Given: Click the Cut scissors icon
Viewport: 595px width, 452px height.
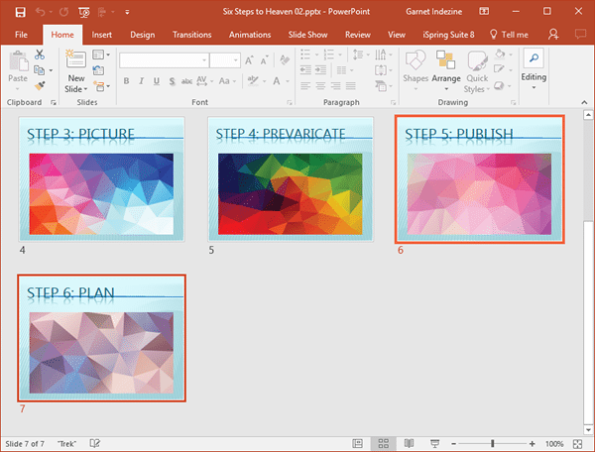Looking at the screenshot, I should pyautogui.click(x=39, y=55).
